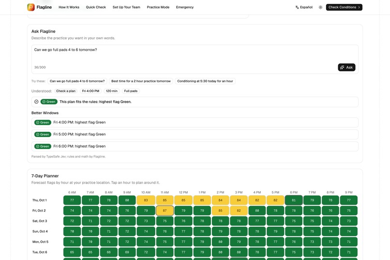The image size is (390, 260).
Task: Submit question with Ask button
Action: click(346, 67)
